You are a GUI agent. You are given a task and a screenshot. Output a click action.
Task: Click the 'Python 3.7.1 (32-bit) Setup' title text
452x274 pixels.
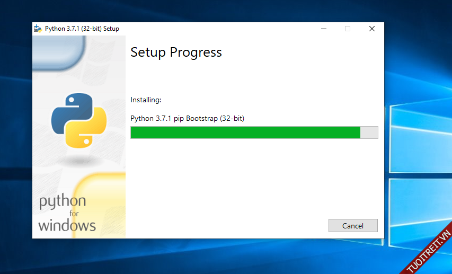(82, 29)
